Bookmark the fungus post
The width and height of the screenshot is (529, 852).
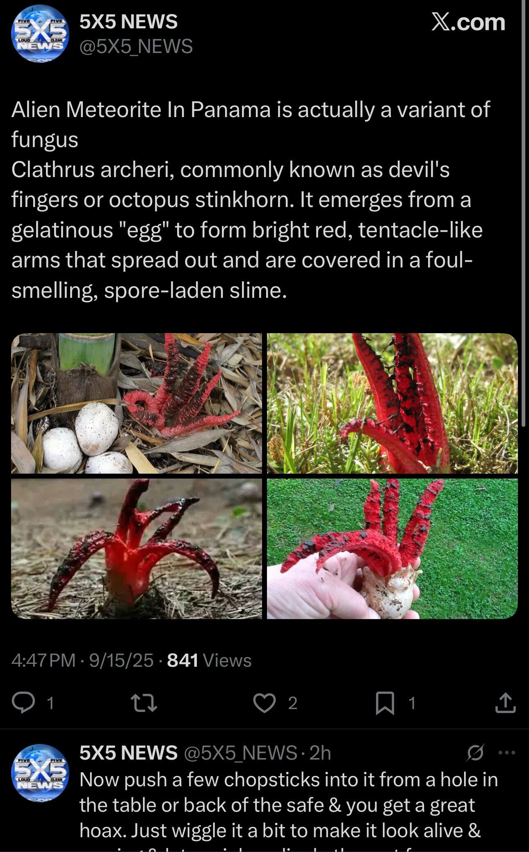click(385, 703)
